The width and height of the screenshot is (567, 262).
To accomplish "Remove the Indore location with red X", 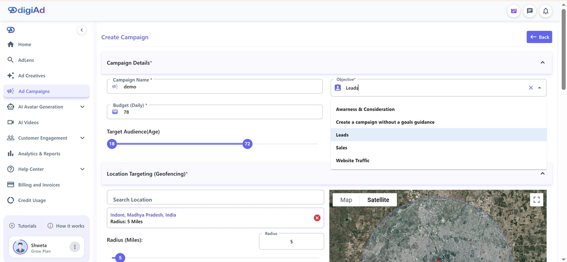I will coord(317,217).
